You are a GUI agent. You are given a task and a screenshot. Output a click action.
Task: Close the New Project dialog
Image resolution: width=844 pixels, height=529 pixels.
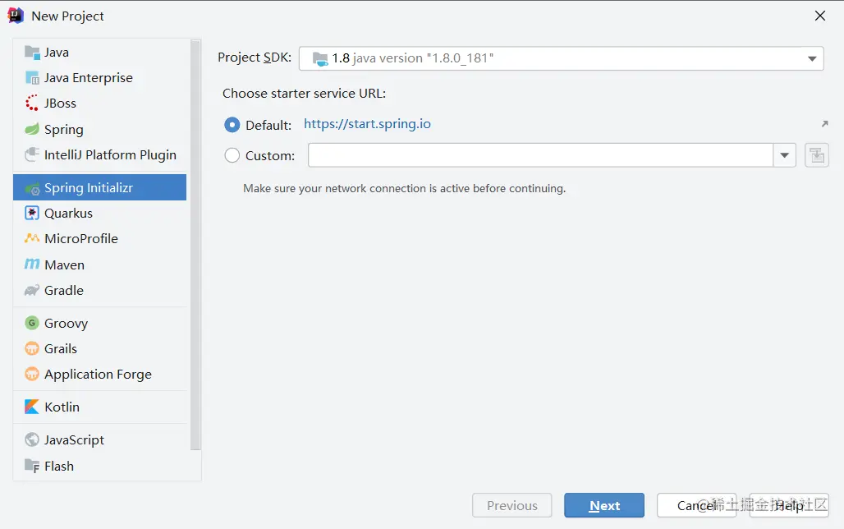pos(819,16)
